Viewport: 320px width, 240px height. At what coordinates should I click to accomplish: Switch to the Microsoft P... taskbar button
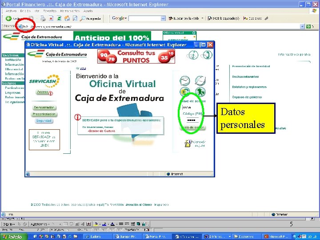277,236
